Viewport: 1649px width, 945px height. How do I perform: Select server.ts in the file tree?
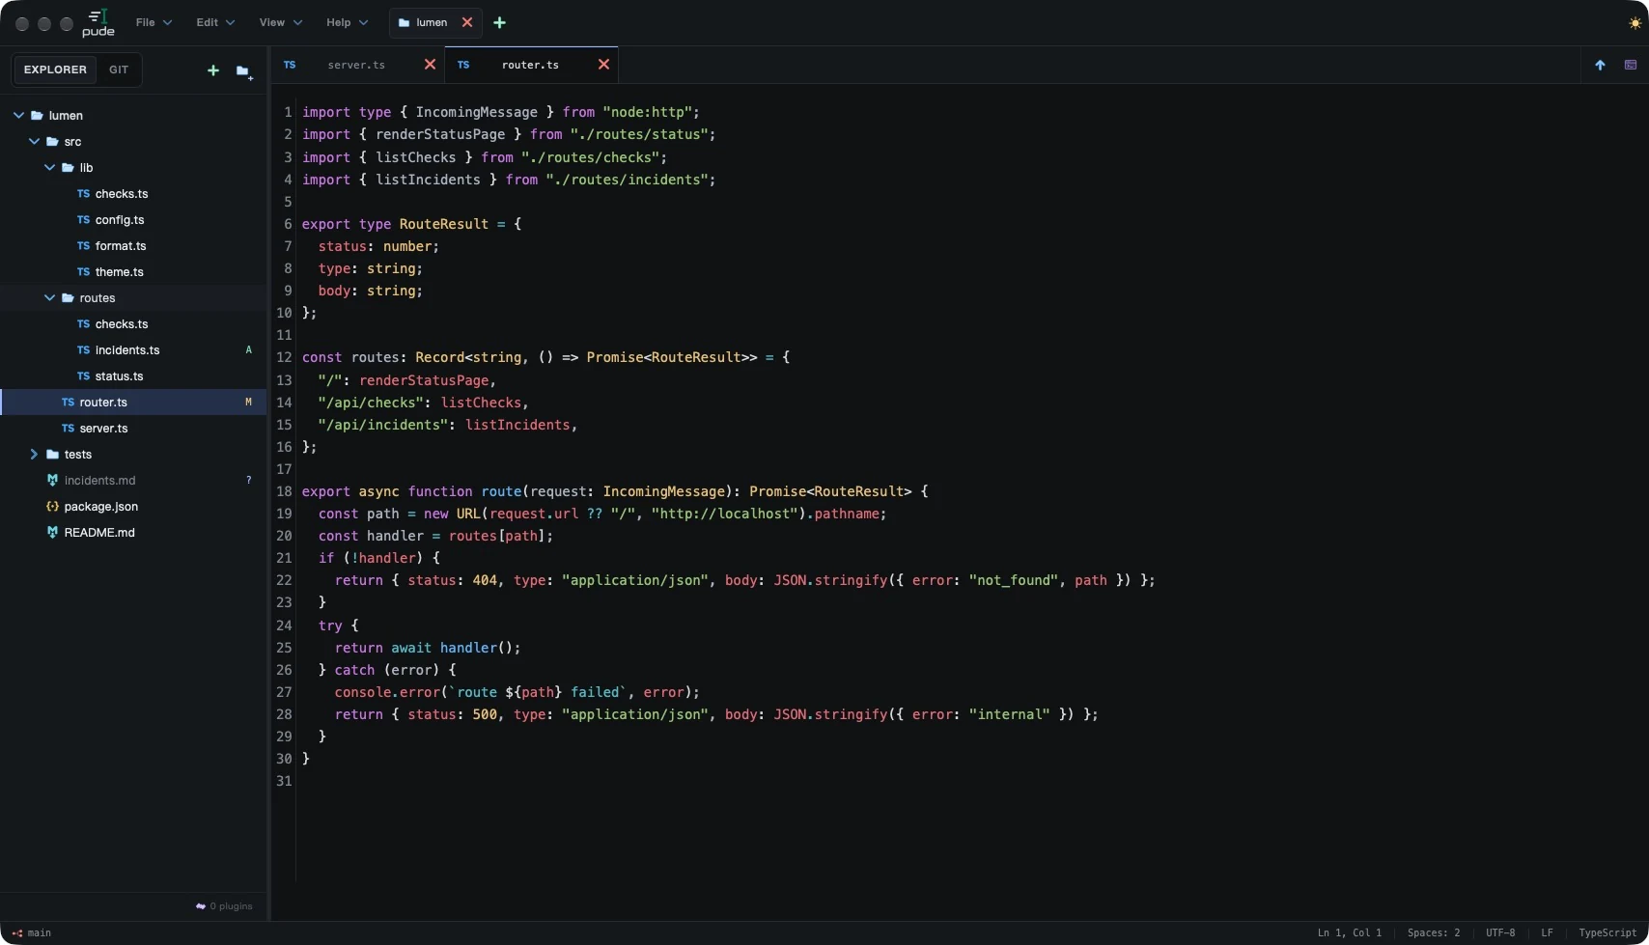(x=133, y=429)
